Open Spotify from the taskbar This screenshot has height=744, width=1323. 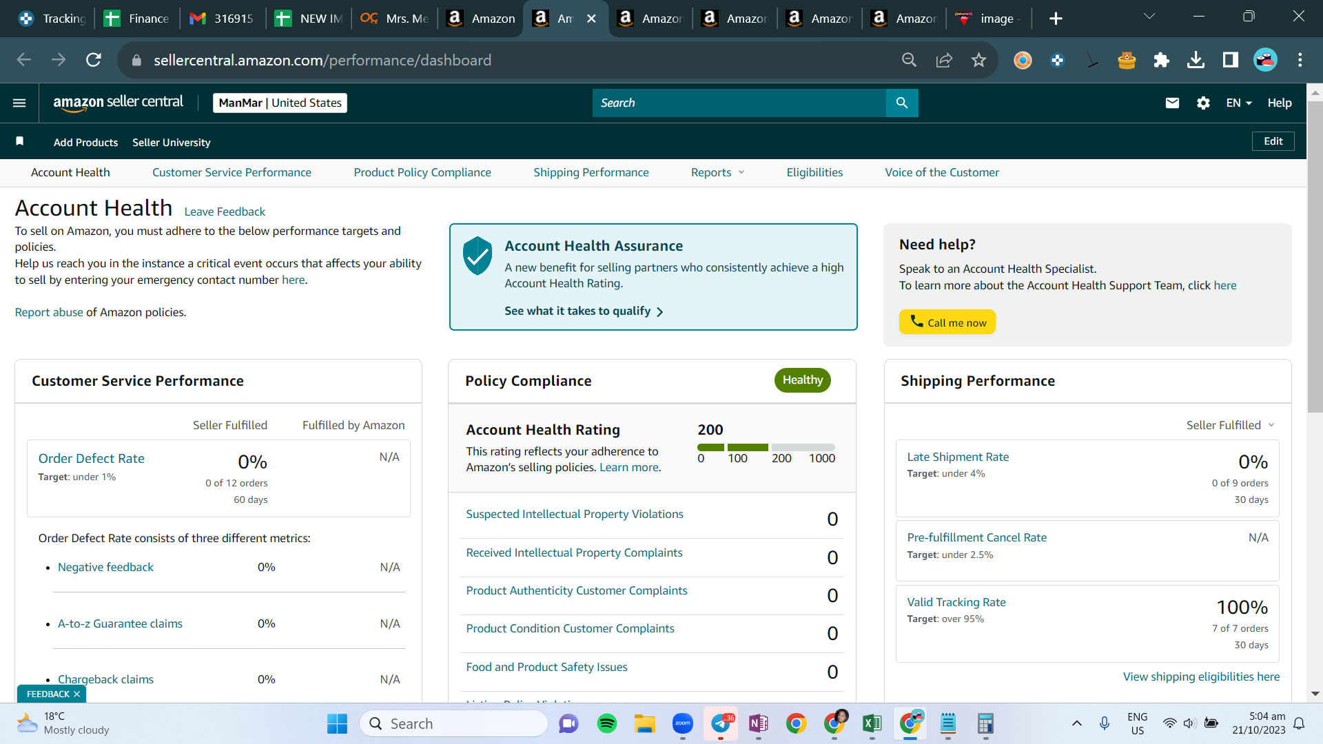tap(606, 723)
